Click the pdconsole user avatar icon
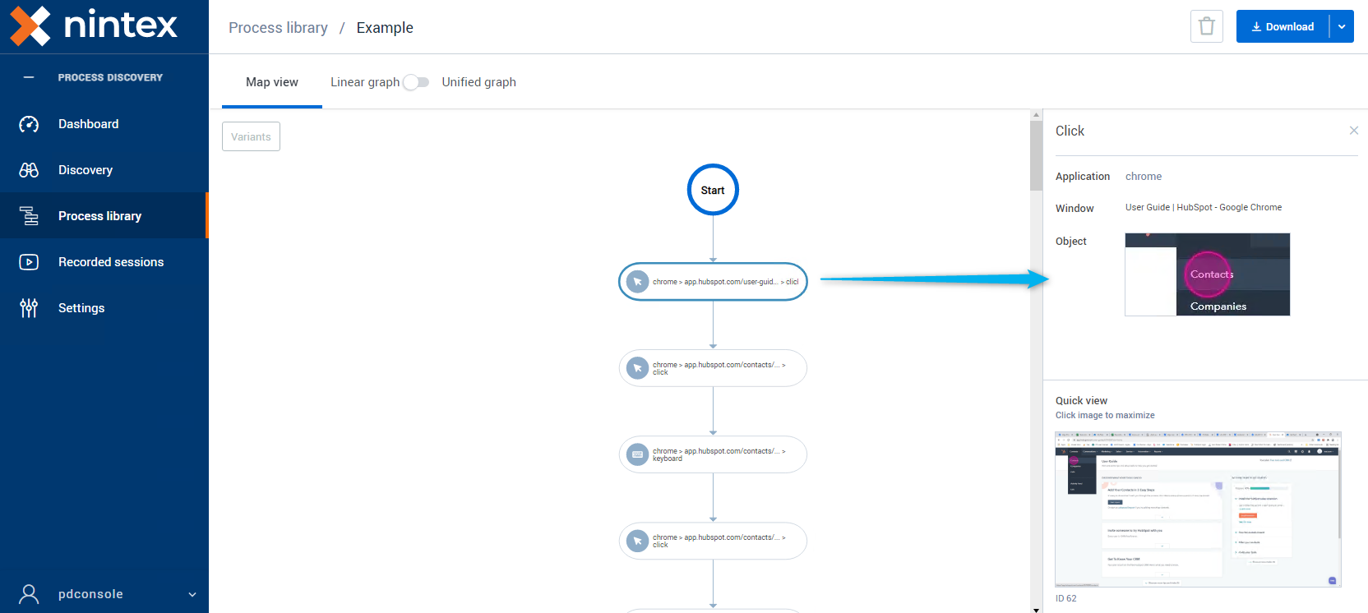This screenshot has height=613, width=1368. click(29, 594)
